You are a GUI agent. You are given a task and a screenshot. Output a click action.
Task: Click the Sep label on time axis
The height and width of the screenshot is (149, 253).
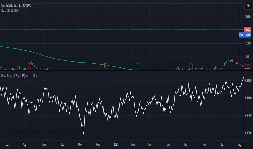44,144
